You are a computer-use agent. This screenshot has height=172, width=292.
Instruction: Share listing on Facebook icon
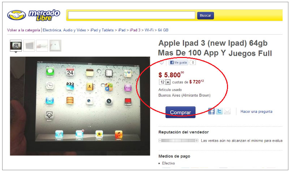click(211, 111)
